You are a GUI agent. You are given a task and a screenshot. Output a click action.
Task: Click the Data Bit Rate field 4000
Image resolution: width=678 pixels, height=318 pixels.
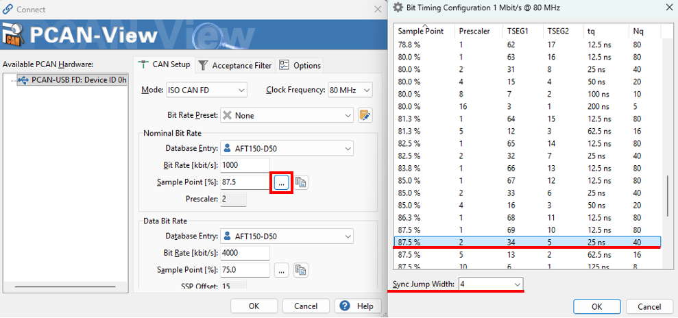point(245,253)
